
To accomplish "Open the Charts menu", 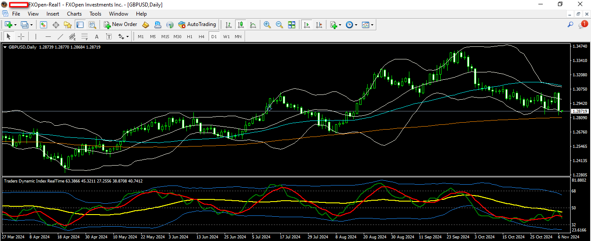I will (x=74, y=13).
